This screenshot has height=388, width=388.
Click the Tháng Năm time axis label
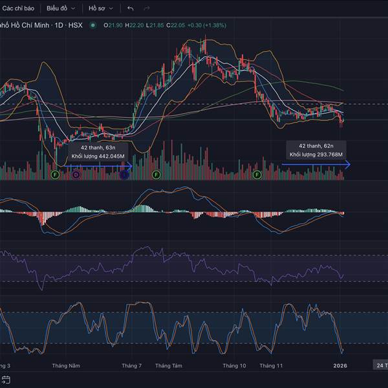pyautogui.click(x=66, y=365)
